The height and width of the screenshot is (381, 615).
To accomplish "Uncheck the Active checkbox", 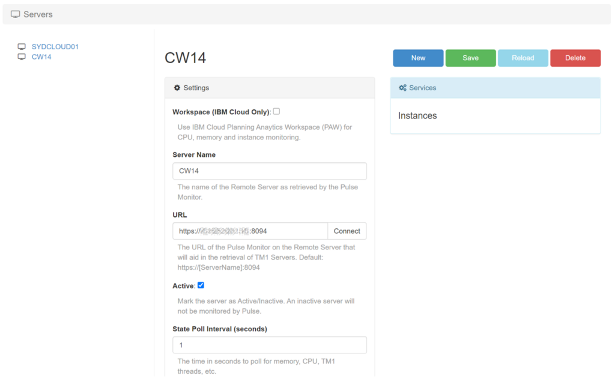I will (x=201, y=285).
